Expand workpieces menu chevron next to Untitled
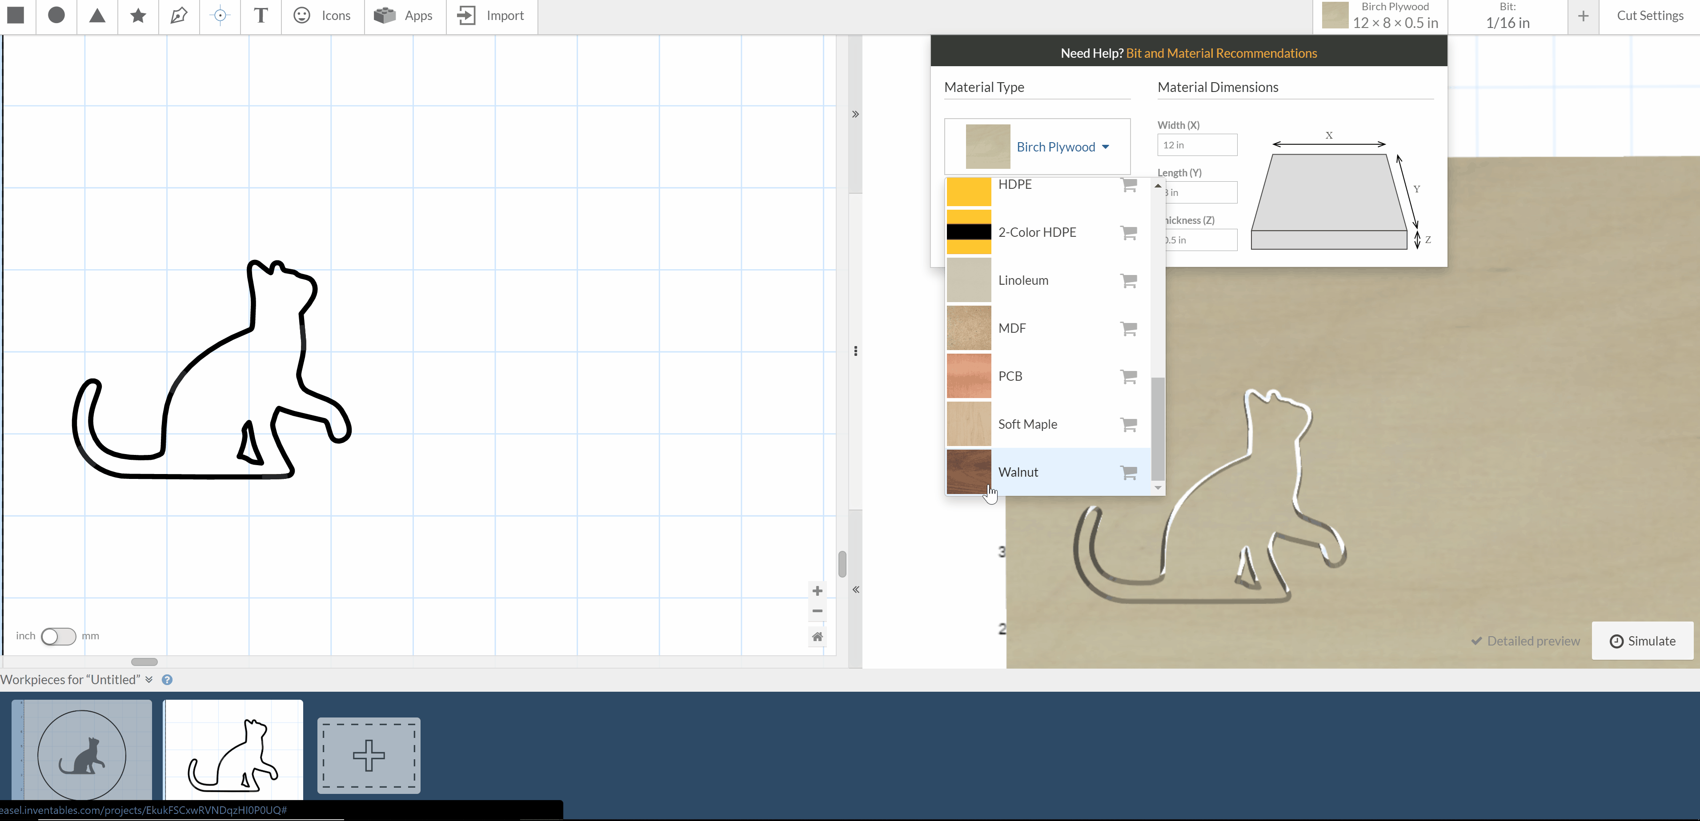The height and width of the screenshot is (821, 1700). coord(149,679)
